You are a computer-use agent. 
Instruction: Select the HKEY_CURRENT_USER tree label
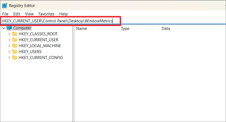39,40
